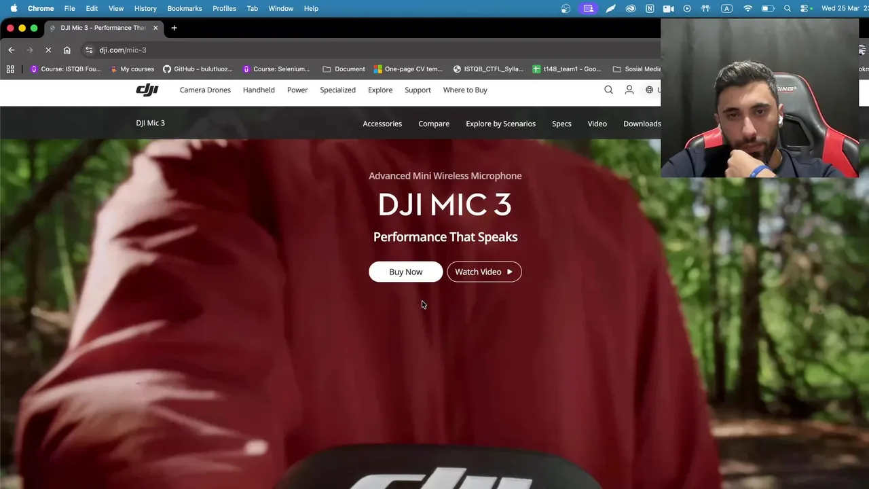Open the Downloads link
Screen dimensions: 869x489
tap(642, 124)
